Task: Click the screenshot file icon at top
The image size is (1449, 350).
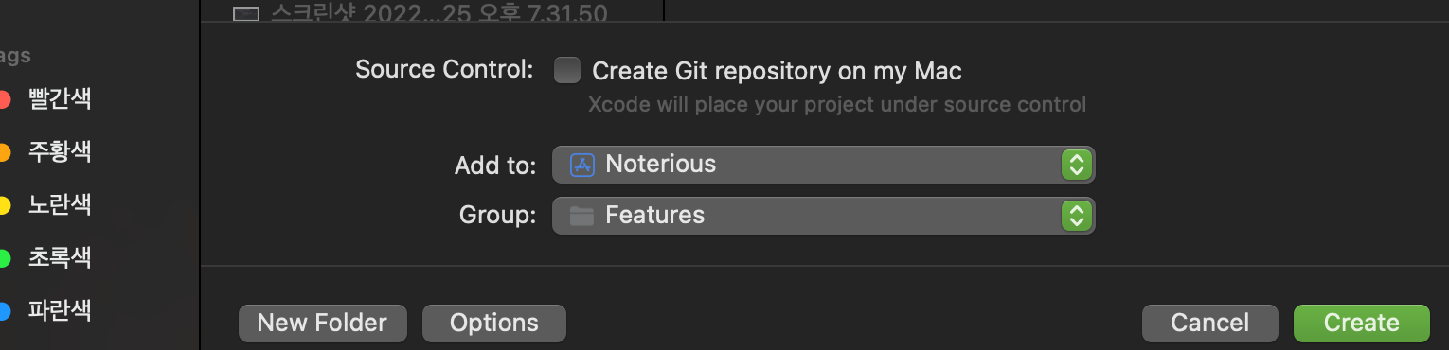Action: [x=245, y=14]
